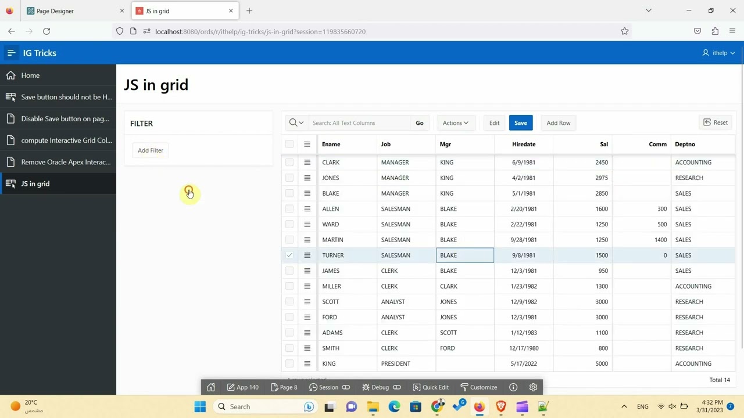This screenshot has height=418, width=744.
Task: Open the Home icon in developer toolbar
Action: pos(211,387)
